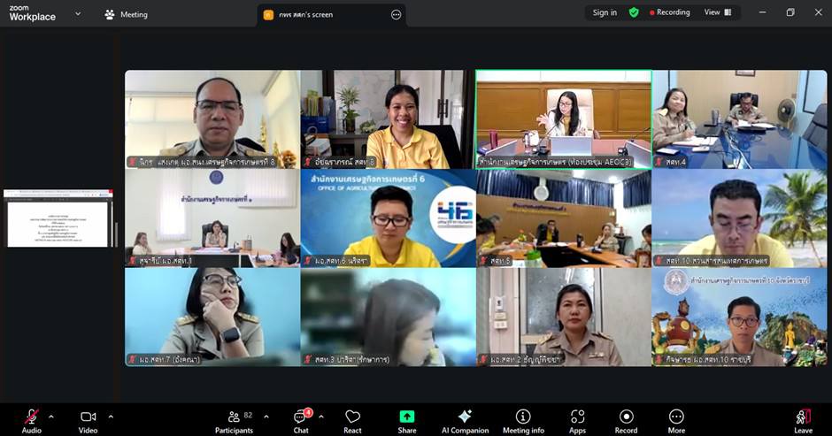Image resolution: width=832 pixels, height=436 pixels.
Task: Expand audio options arrow next to Audio
Action: [x=50, y=416]
